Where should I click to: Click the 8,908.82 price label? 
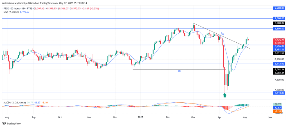(279, 23)
